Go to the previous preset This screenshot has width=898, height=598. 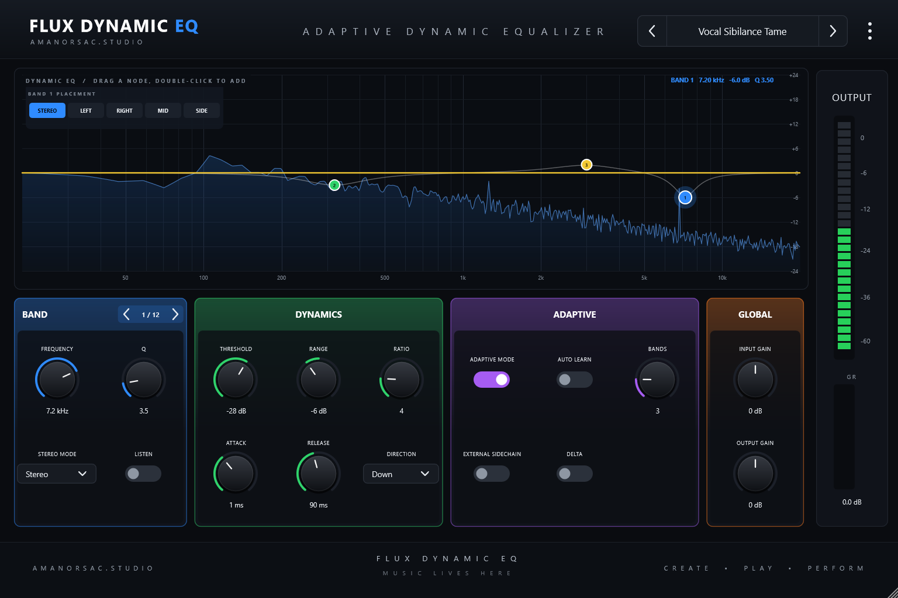(x=652, y=31)
